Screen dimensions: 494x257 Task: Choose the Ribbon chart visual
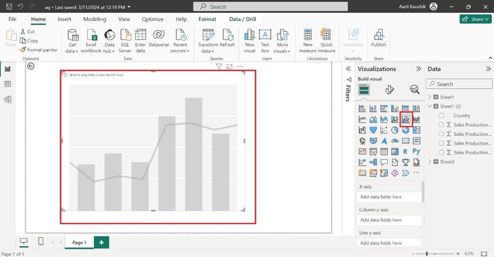pos(416,119)
